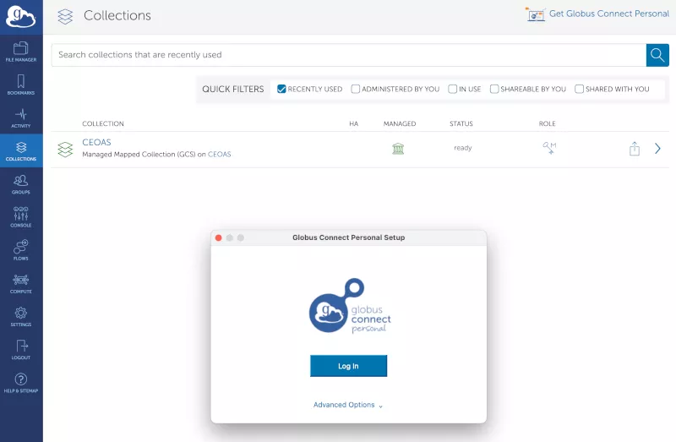Screen dimensions: 676x442
Task: Click the HA column header
Action: click(353, 123)
